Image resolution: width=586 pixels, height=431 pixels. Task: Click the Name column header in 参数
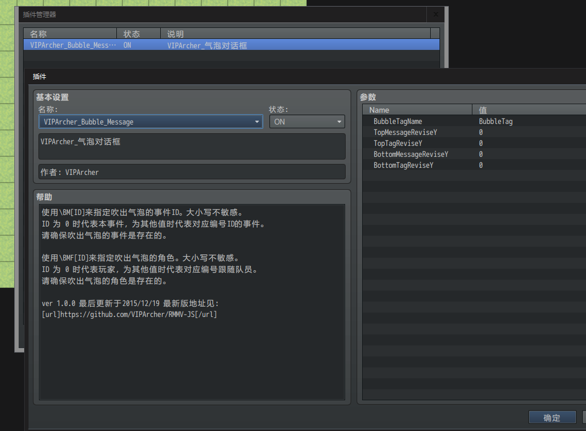(417, 110)
